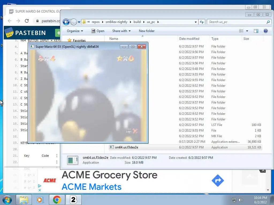Click the Open toolbar button
Screen dimensions: 274x205
click(x=98, y=31)
